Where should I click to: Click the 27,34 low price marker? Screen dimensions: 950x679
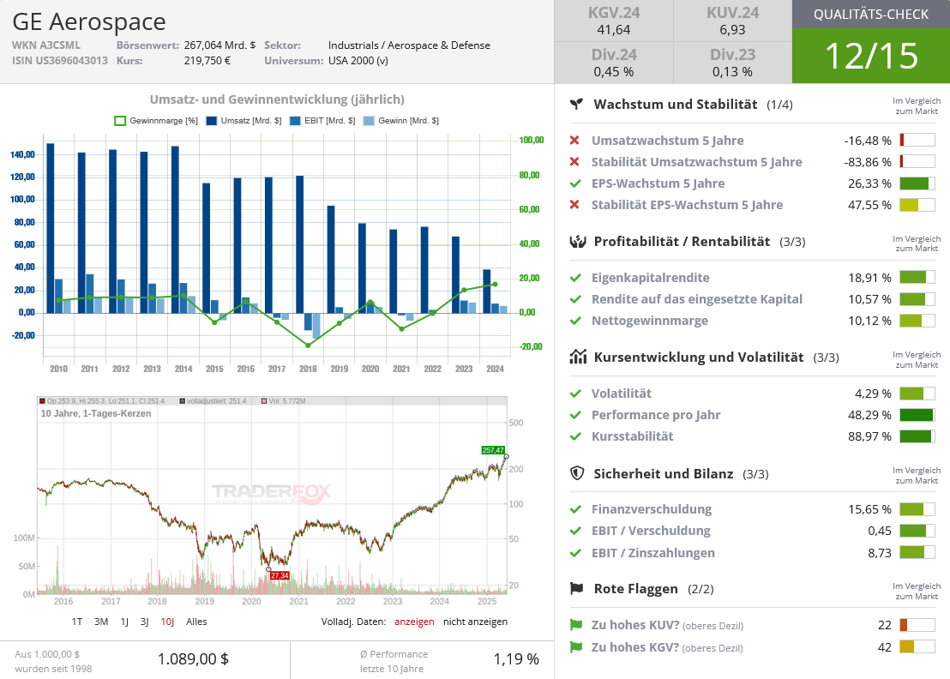click(x=280, y=575)
